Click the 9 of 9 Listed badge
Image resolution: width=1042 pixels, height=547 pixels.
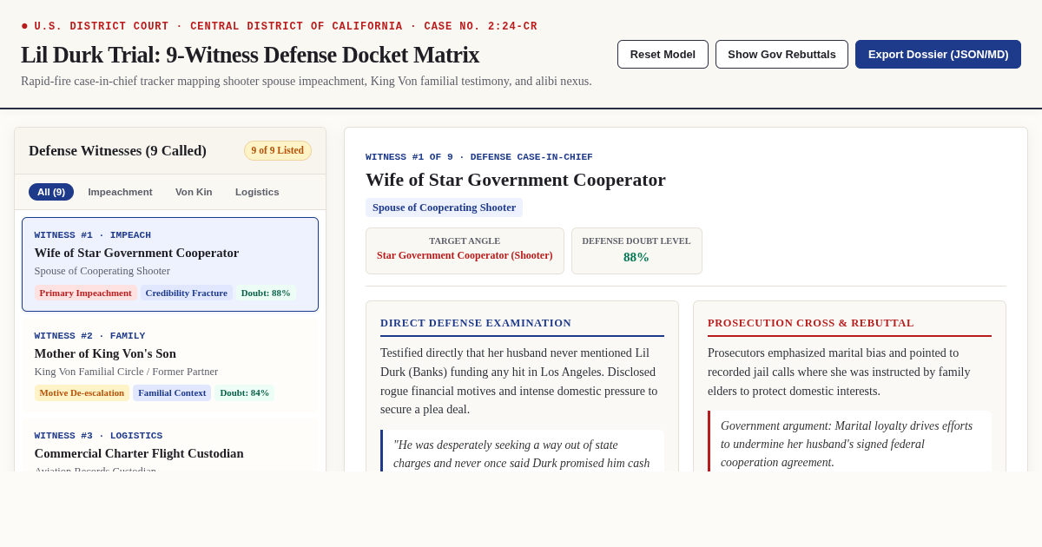[x=278, y=150]
